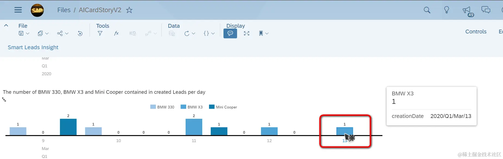This screenshot has width=503, height=159.
Task: Collapse the toolbar with the caret
Action: click(x=6, y=26)
